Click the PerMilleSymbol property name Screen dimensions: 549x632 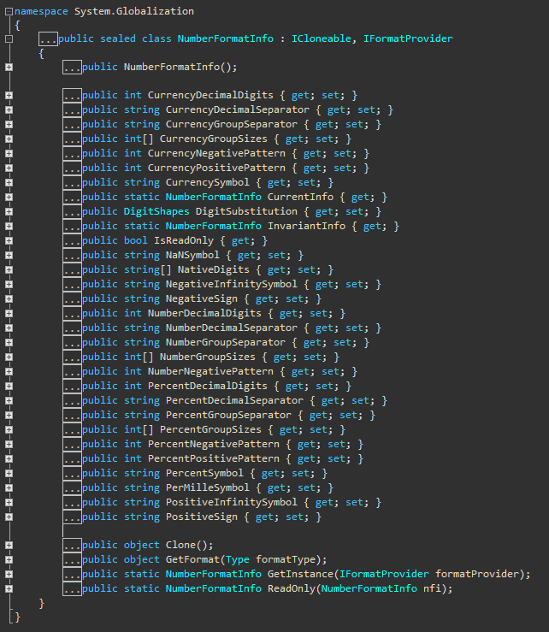[x=208, y=487]
